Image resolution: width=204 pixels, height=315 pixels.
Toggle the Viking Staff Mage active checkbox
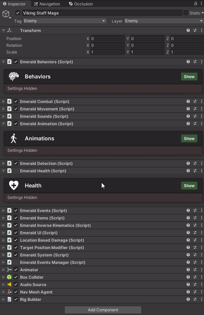(x=18, y=13)
